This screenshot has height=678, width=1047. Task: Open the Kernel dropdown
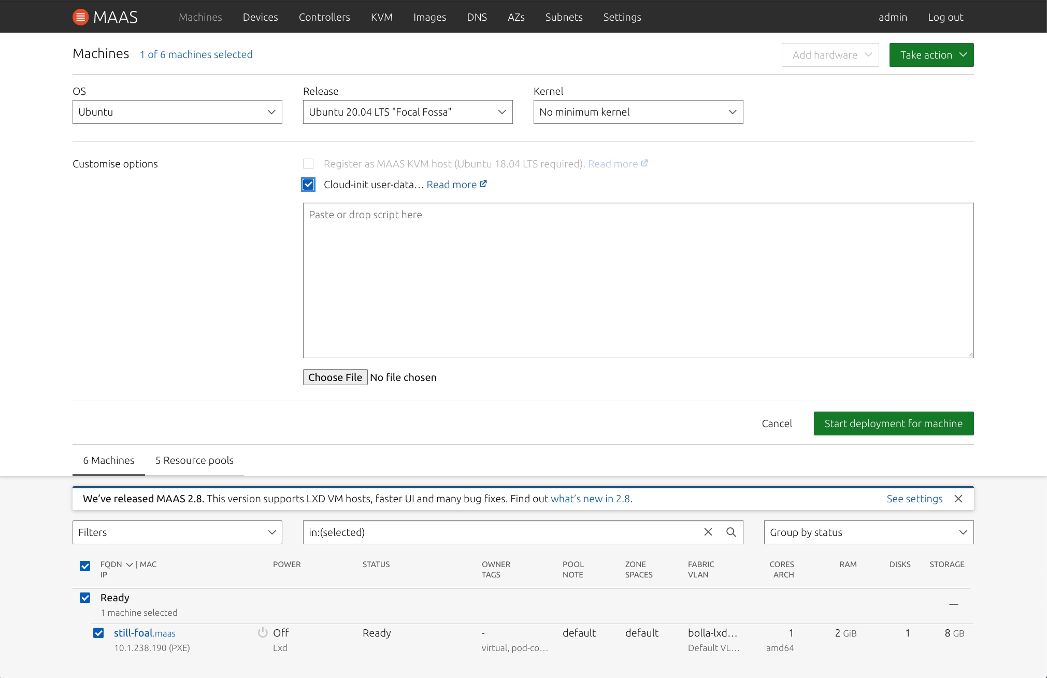[x=638, y=112]
